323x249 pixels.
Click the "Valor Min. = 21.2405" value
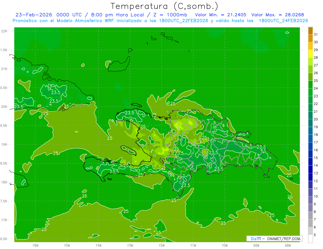(220, 15)
